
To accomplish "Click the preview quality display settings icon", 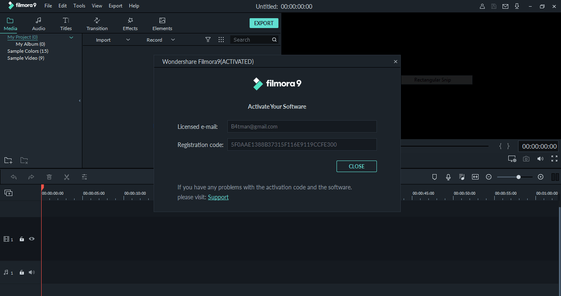I will 512,159.
